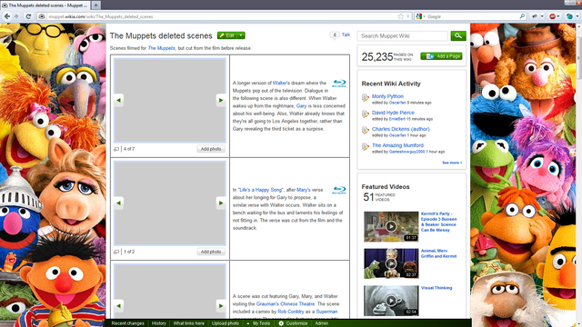
Task: Open History in the footer toolbar
Action: 159,323
